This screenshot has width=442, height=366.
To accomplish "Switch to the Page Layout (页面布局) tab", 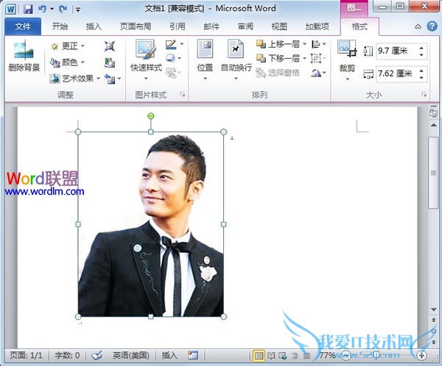I will point(136,26).
